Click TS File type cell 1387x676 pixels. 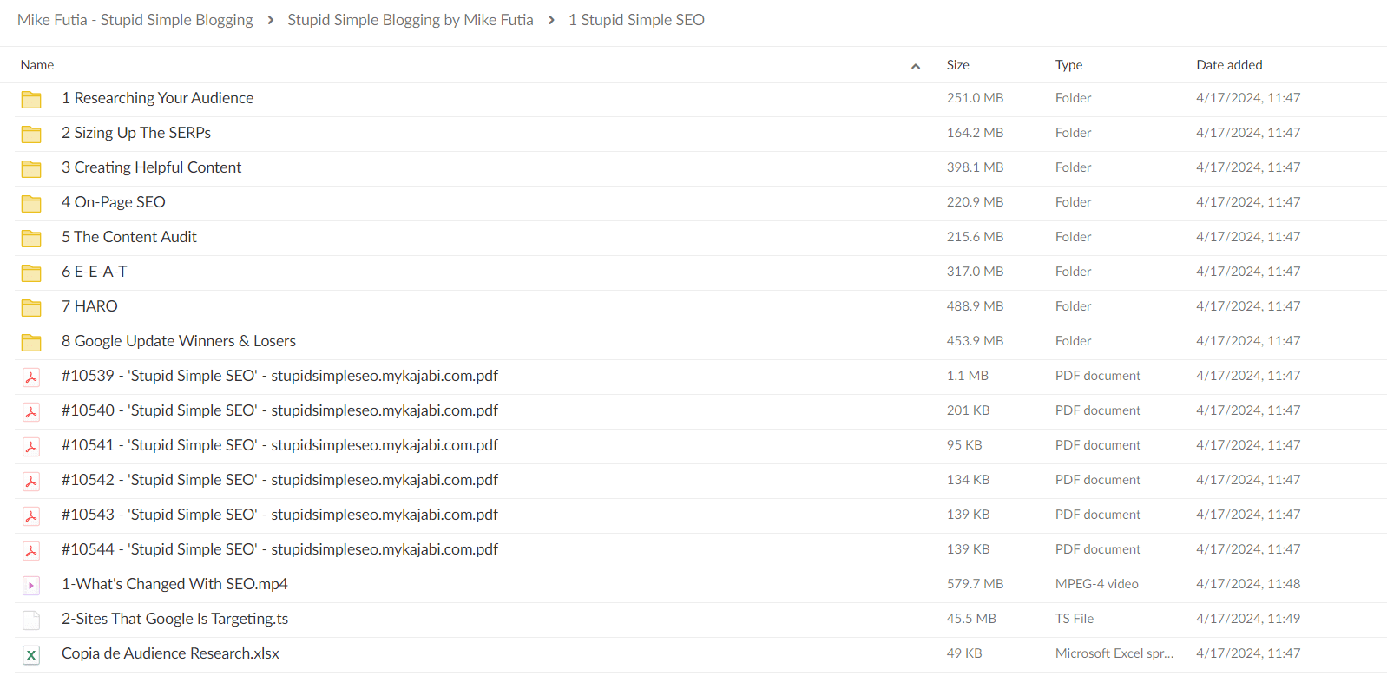tap(1075, 619)
